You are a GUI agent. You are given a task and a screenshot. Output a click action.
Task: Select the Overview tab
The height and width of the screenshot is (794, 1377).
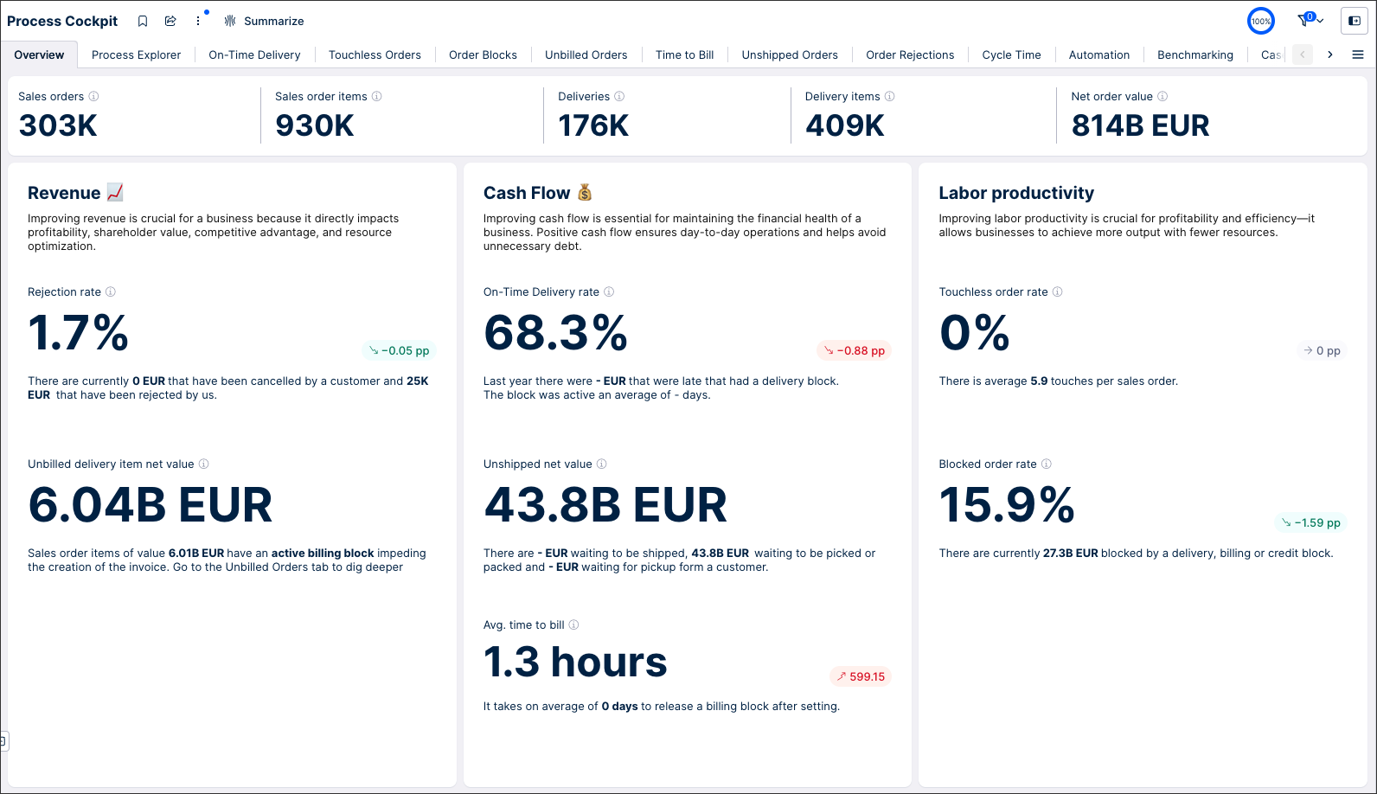coord(39,54)
